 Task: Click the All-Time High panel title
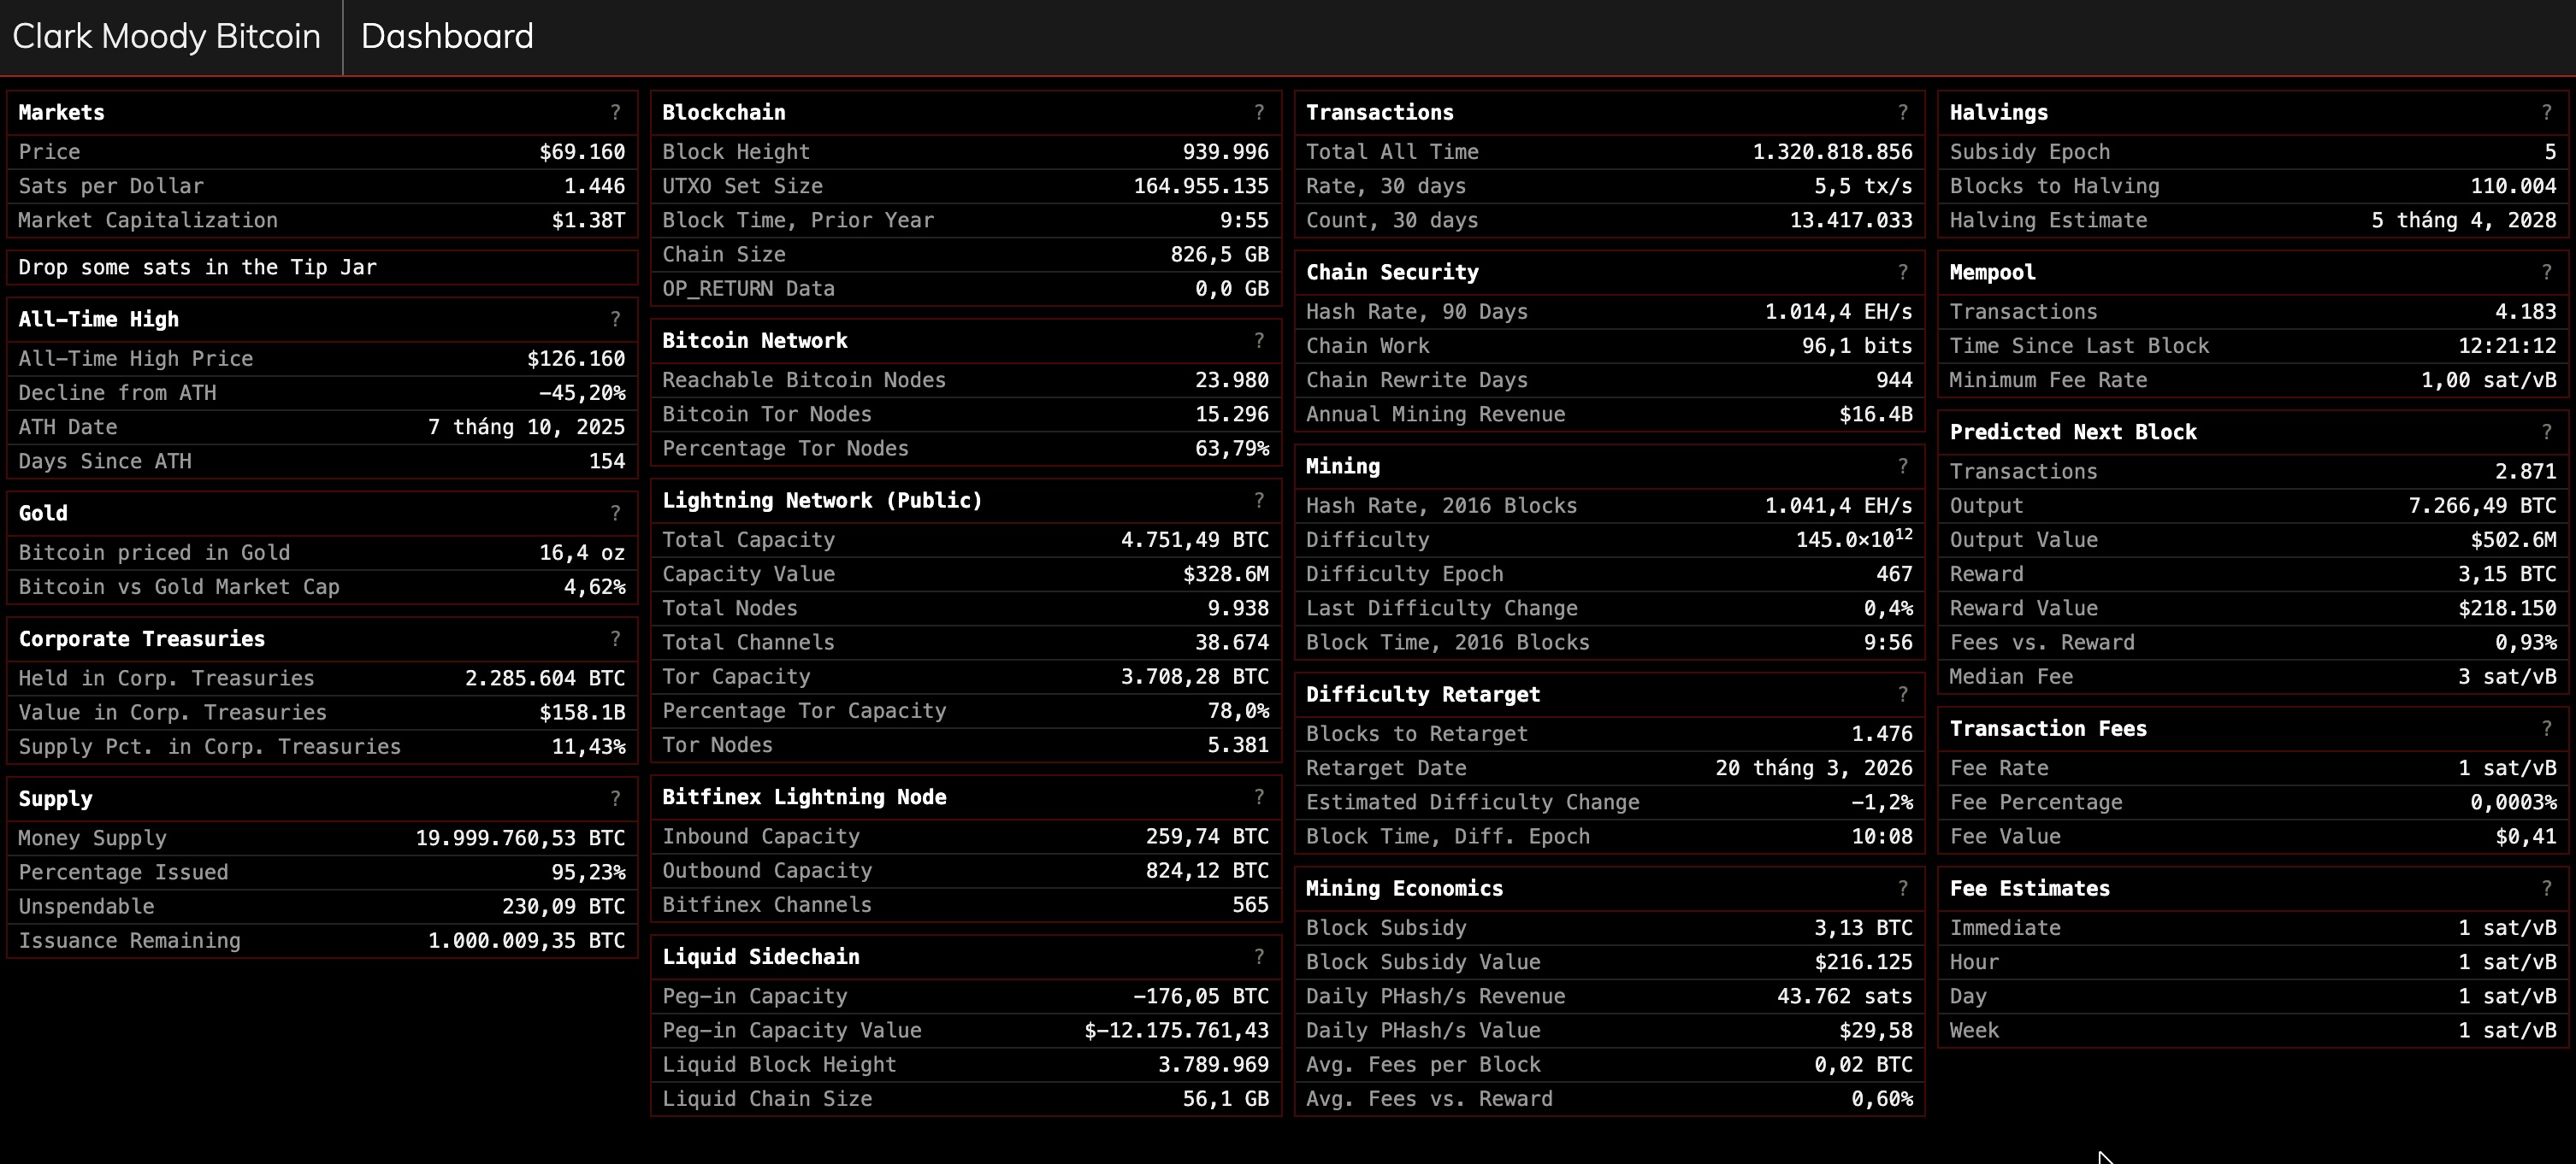[98, 319]
